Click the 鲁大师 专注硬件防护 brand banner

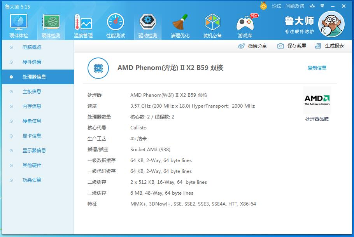pyautogui.click(x=299, y=25)
